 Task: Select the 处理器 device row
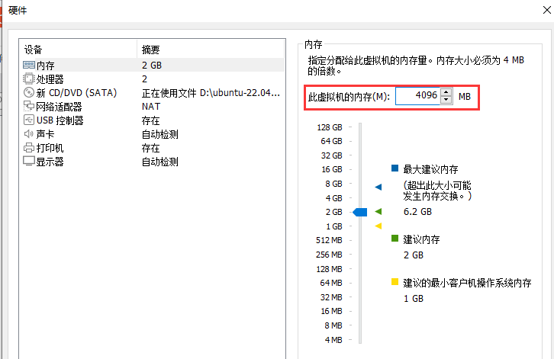pos(152,79)
